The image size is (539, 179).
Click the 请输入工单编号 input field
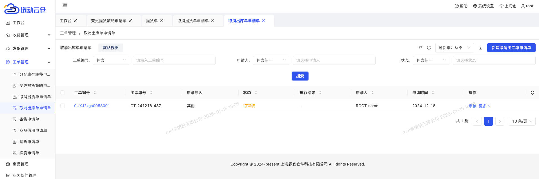point(174,60)
